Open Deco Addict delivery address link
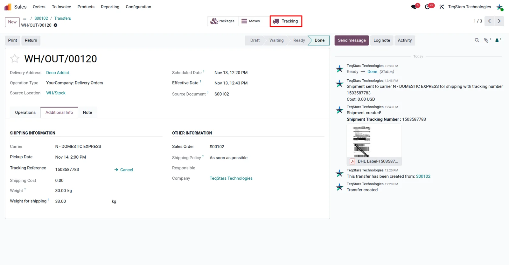Viewport: 509px width, 265px height. coord(58,73)
